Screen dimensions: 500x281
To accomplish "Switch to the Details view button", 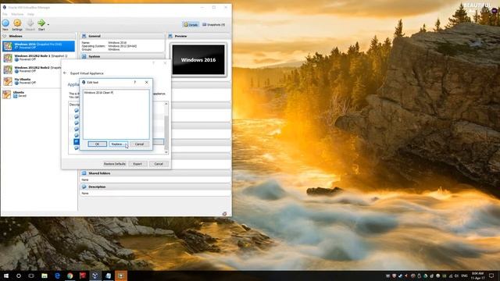I will point(191,24).
